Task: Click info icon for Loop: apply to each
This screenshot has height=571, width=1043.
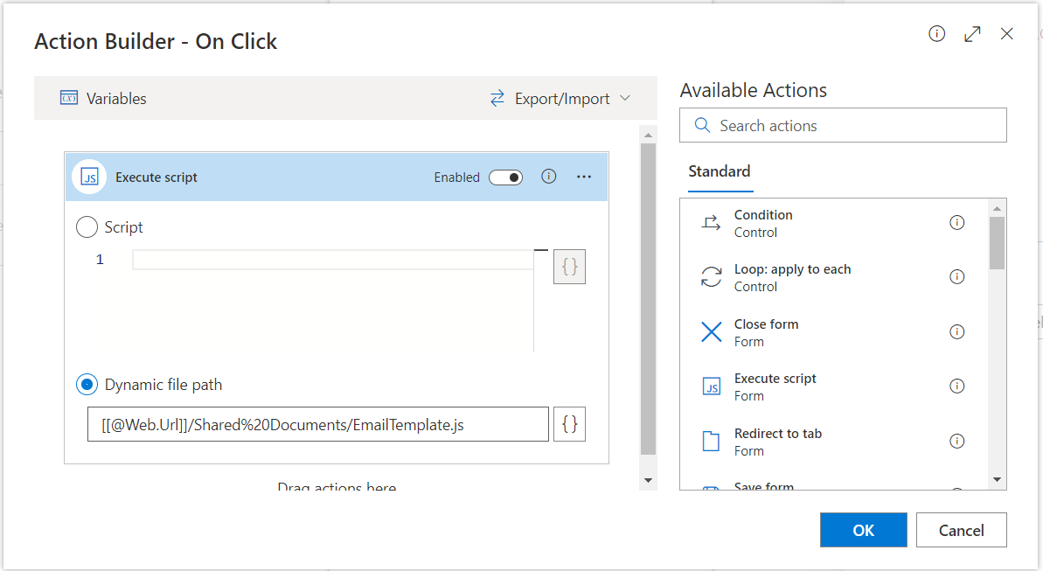Action: click(956, 277)
